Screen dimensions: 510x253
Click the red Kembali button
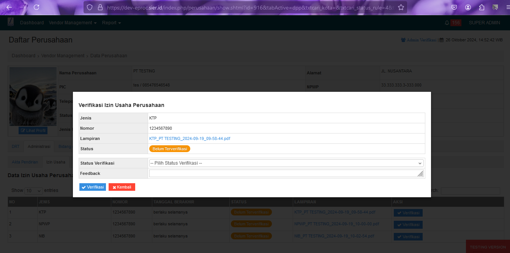click(x=122, y=187)
